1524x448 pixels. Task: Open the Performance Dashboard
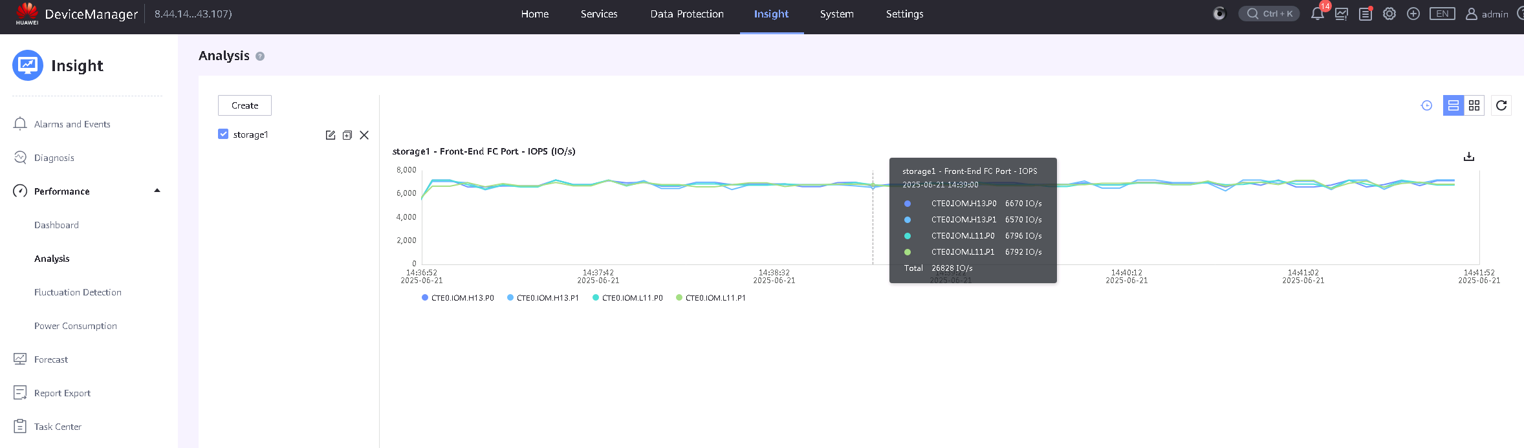(56, 225)
